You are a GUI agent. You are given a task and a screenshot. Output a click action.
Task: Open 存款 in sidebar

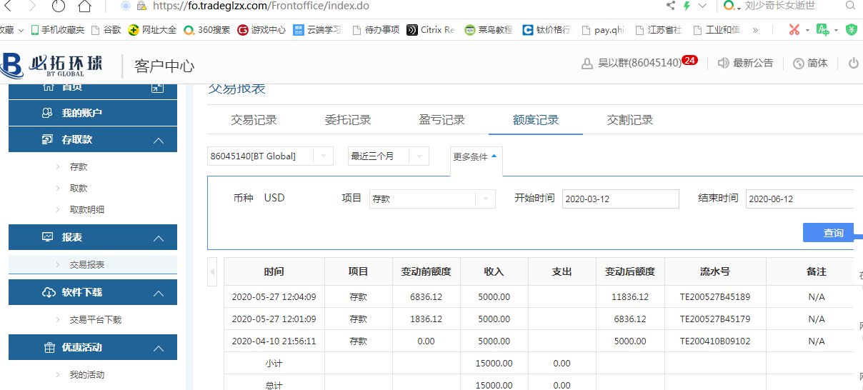point(79,167)
